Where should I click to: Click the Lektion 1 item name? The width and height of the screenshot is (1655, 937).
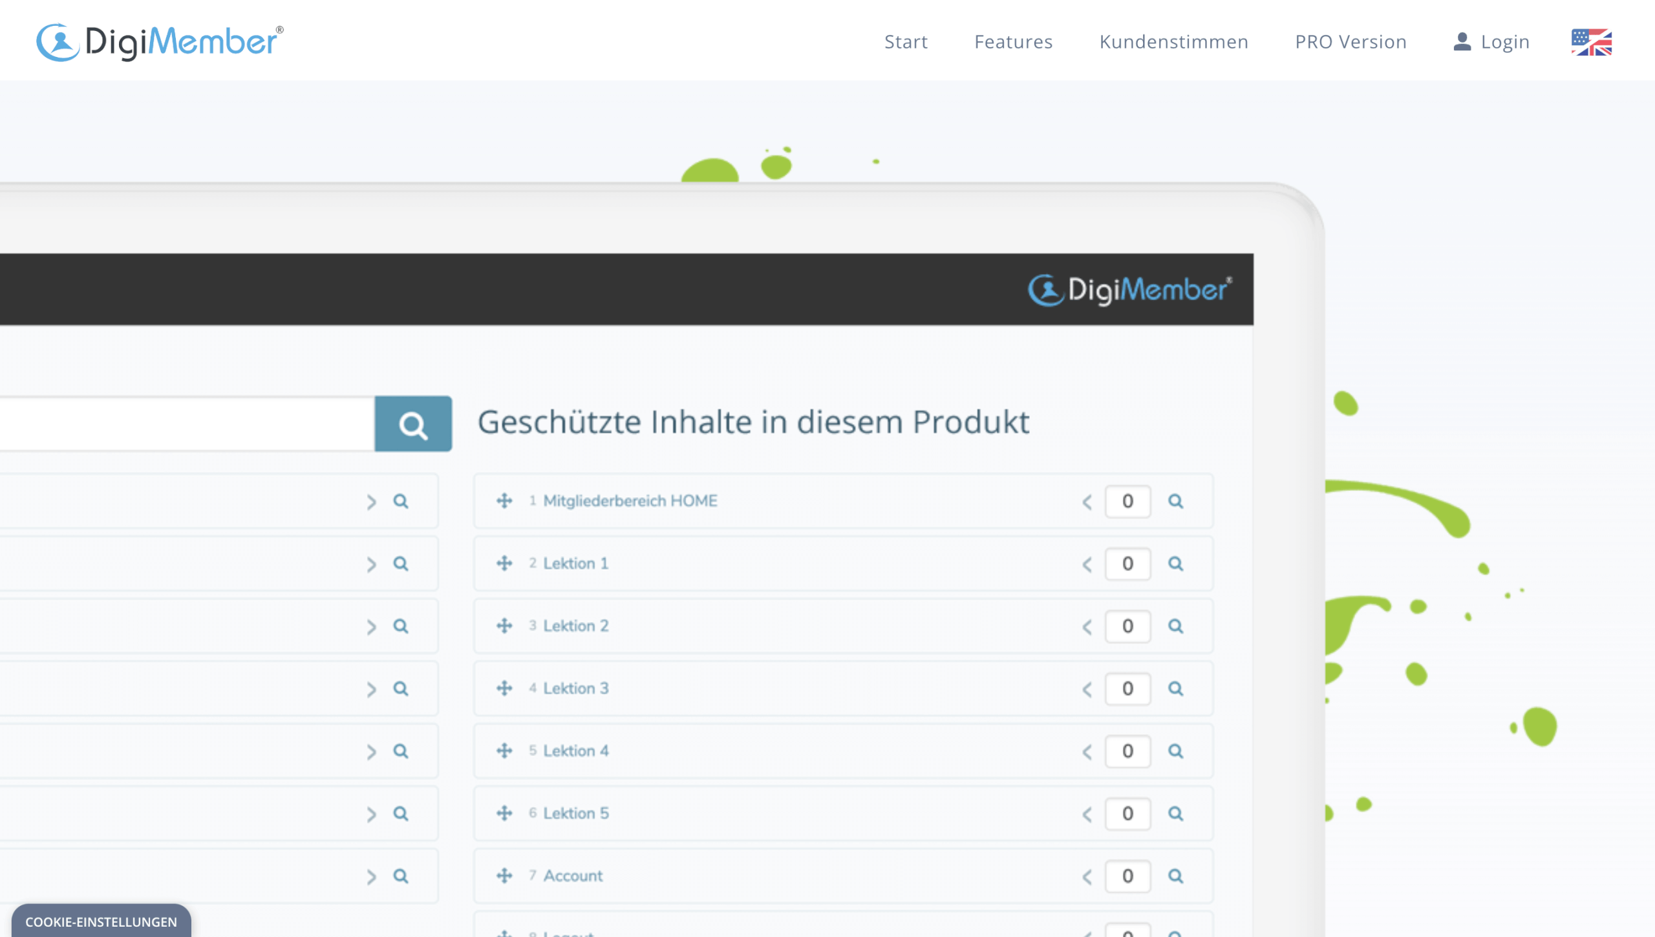[575, 564]
